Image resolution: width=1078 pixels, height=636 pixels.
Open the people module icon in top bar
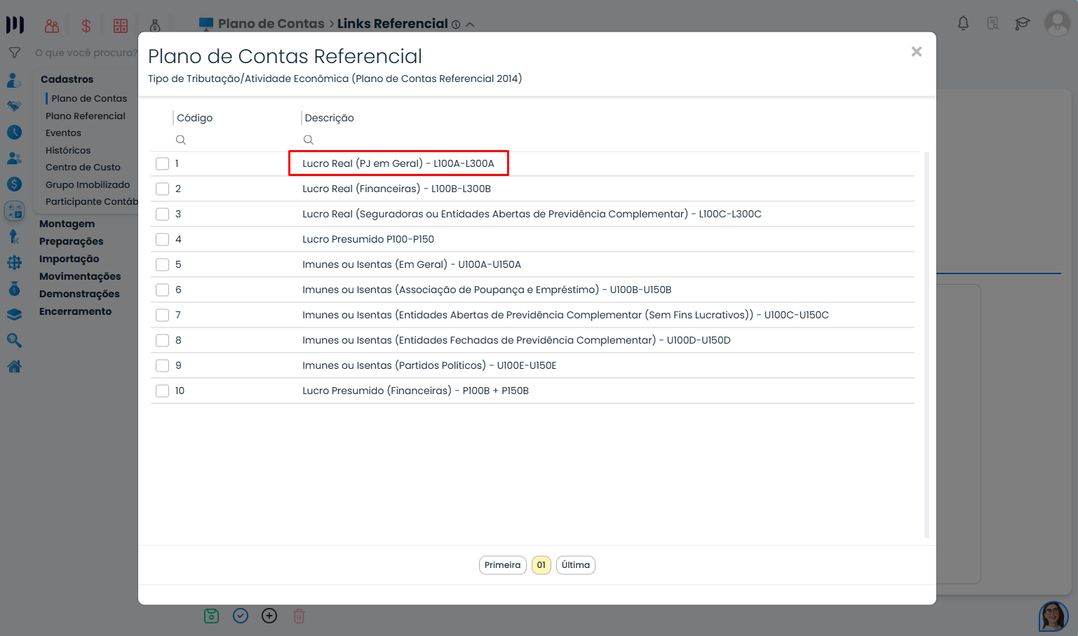[x=52, y=26]
